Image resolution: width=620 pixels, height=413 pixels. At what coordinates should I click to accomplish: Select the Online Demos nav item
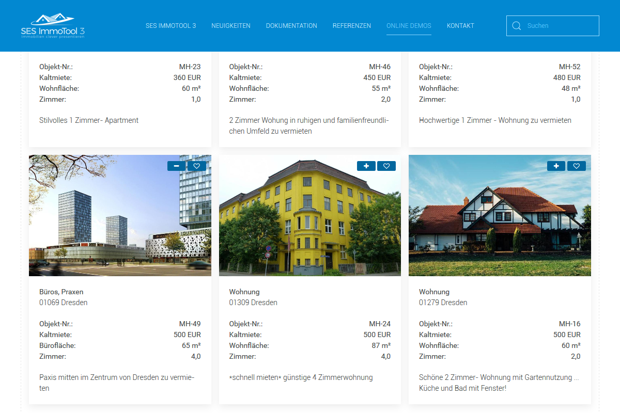coord(409,26)
